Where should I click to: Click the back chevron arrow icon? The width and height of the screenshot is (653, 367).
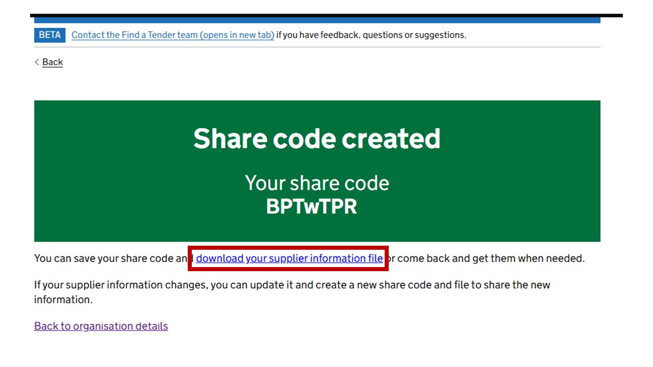click(x=37, y=62)
